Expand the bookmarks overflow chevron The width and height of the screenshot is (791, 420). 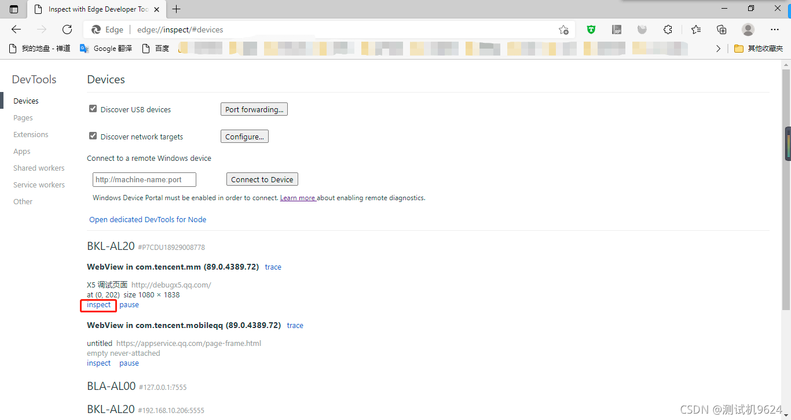tap(718, 49)
